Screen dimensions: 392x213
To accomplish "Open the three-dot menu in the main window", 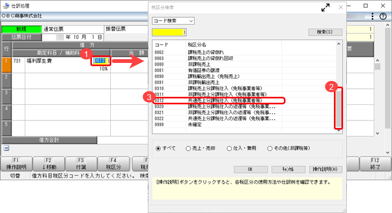I will (x=373, y=16).
